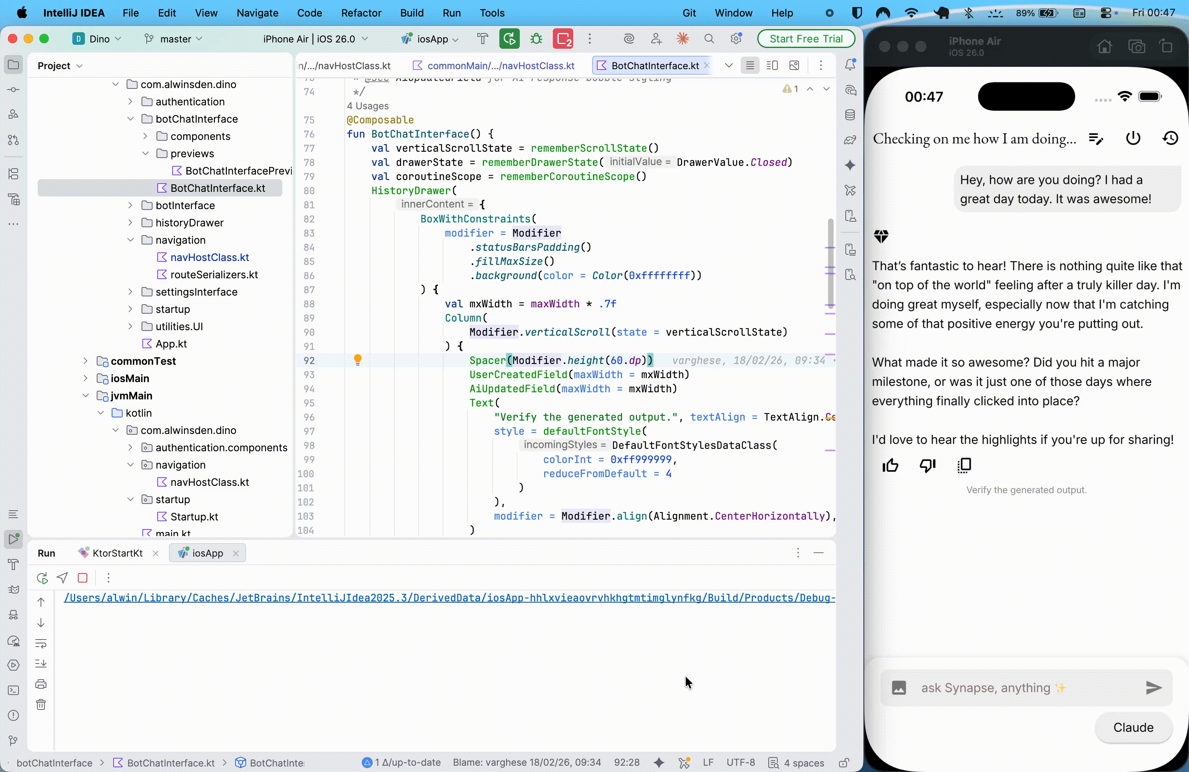Start debugging with the bug icon
Viewport: 1189px width, 772px height.
pos(536,39)
